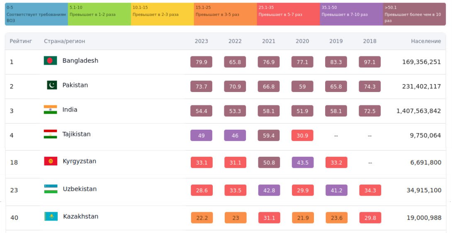Viewport: 452px width, 233px height.
Task: Select the purple 35.1-50 legend block
Action: click(x=351, y=14)
